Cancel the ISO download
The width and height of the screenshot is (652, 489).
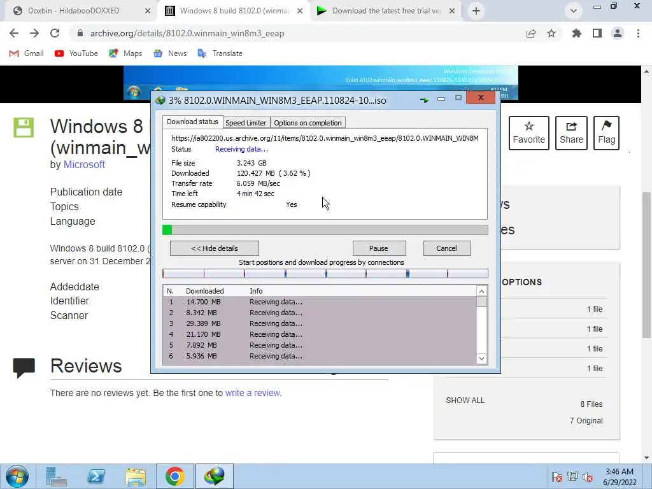(447, 248)
